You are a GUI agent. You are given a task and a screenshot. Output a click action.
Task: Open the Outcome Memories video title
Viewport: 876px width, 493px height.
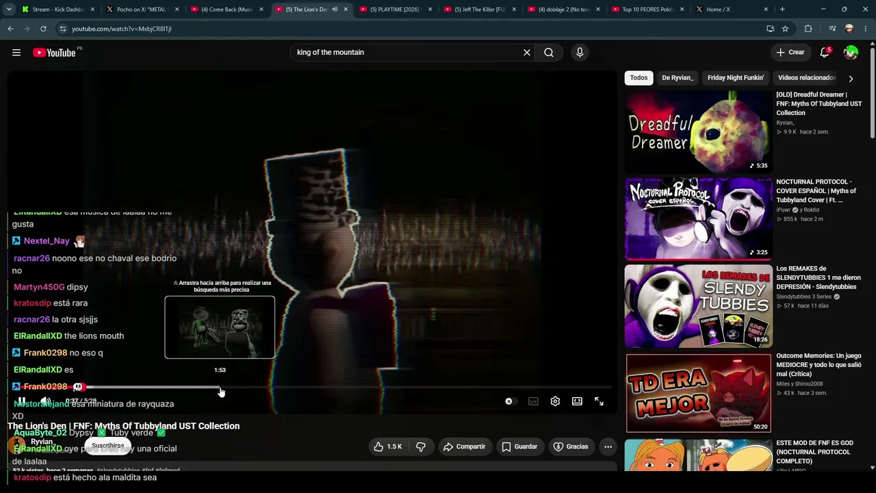[819, 365]
